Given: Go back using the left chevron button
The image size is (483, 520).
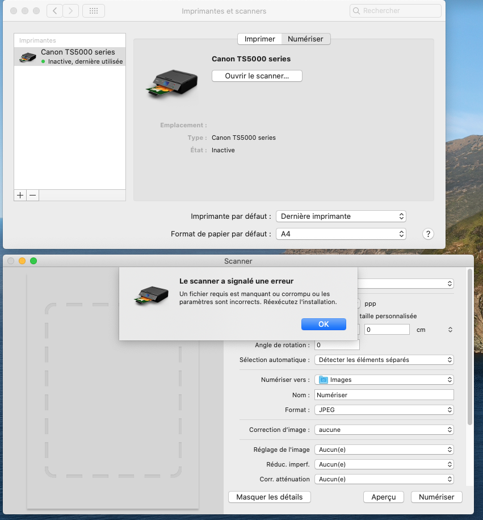Looking at the screenshot, I should [x=54, y=11].
